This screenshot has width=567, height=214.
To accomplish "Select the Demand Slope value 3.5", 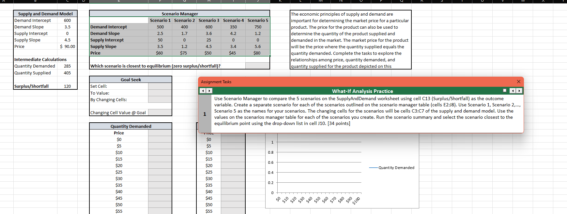I will pyautogui.click(x=67, y=27).
